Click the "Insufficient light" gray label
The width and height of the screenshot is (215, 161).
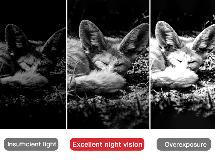[31, 144]
